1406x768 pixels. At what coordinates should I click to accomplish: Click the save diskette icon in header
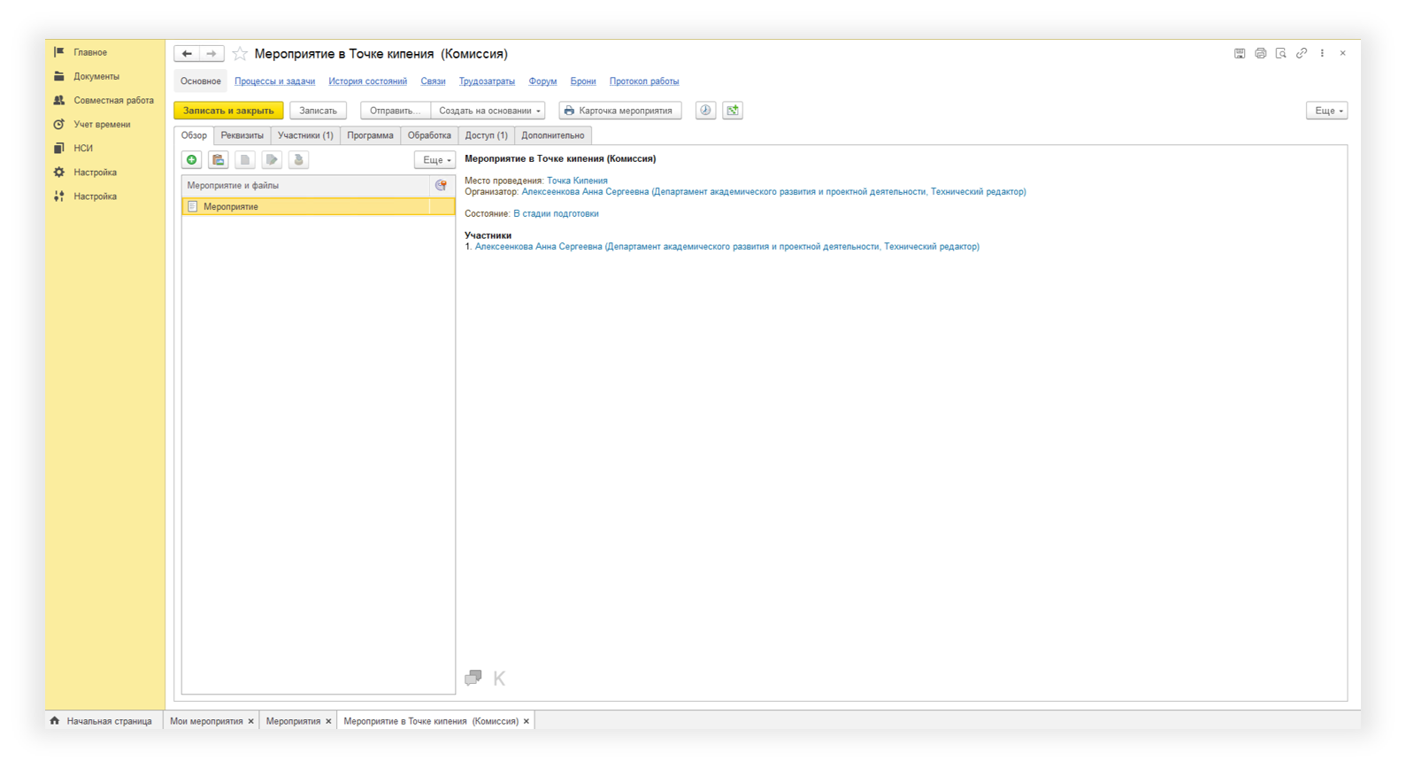click(x=1240, y=53)
